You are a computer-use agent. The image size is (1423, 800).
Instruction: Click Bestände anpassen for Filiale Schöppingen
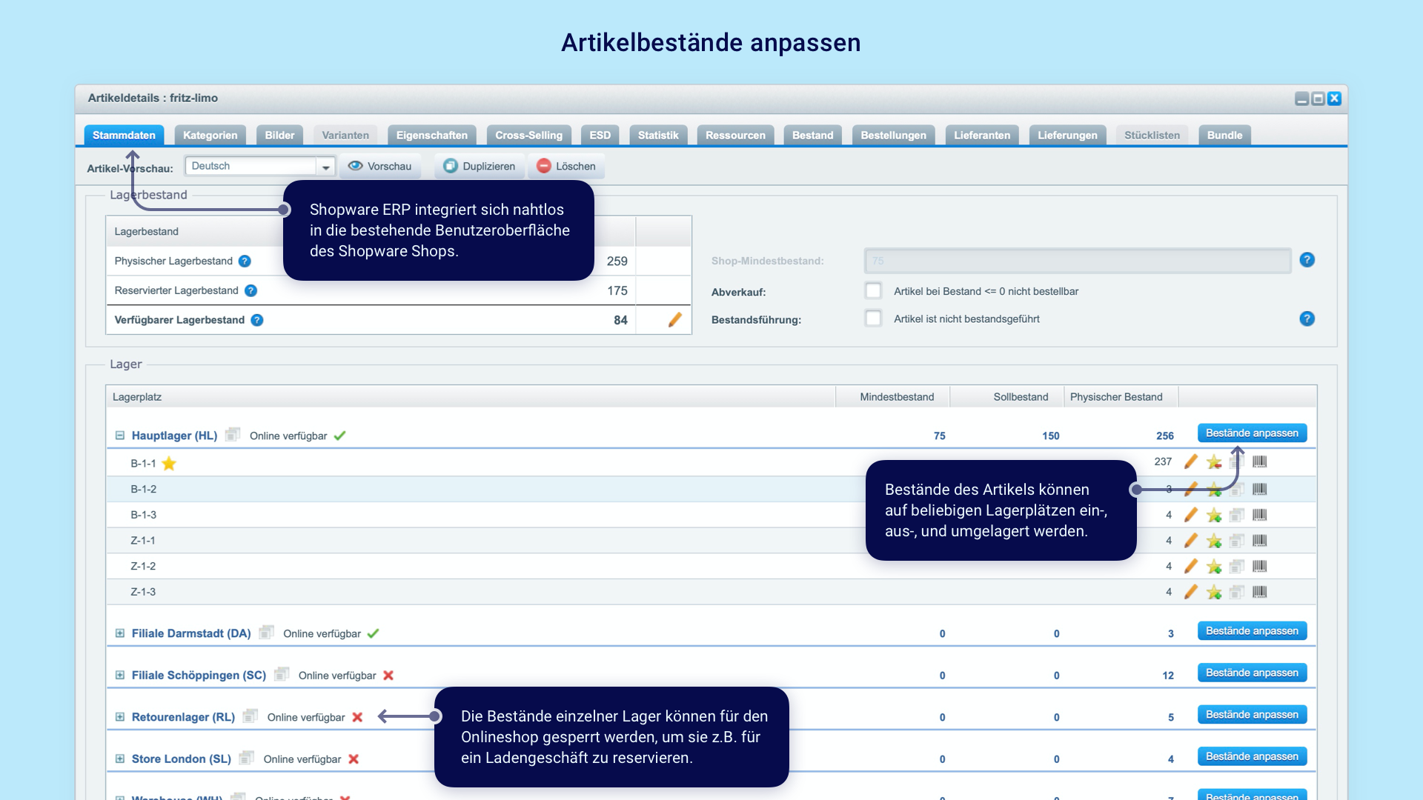pos(1252,673)
